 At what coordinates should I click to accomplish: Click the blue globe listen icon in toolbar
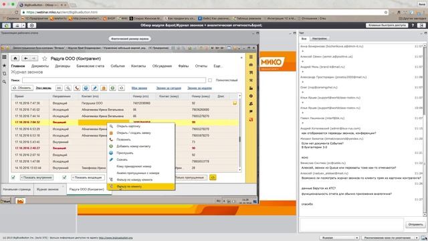pyautogui.click(x=86, y=88)
